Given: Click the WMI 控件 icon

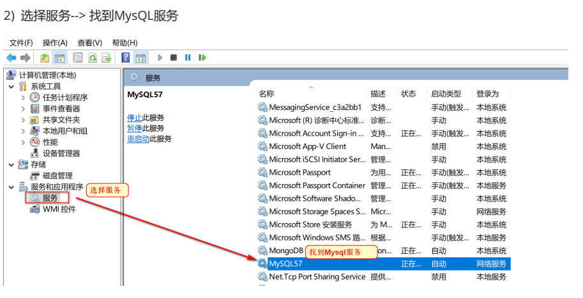Looking at the screenshot, I should (34, 209).
